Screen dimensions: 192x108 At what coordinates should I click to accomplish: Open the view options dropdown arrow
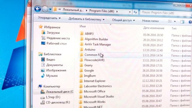(175, 22)
